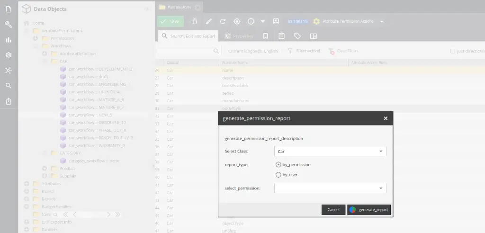The width and height of the screenshot is (485, 233).
Task: Click the pencil rename icon in toolbar
Action: click(x=209, y=21)
